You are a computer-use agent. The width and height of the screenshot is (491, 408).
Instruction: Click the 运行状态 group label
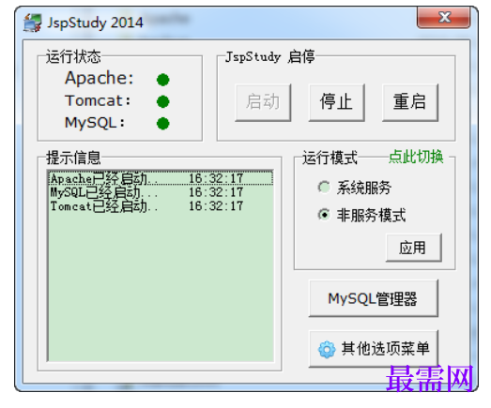[73, 57]
